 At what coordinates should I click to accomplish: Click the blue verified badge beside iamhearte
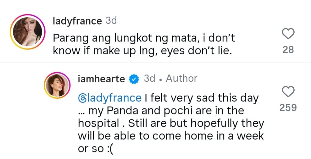click(x=134, y=79)
